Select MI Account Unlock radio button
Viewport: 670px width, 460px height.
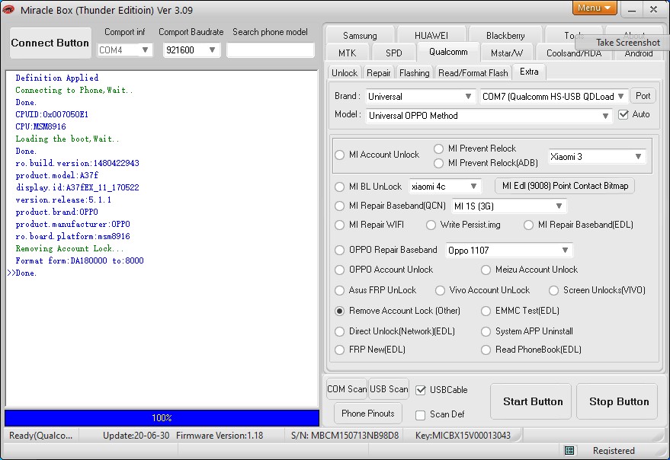pos(340,155)
